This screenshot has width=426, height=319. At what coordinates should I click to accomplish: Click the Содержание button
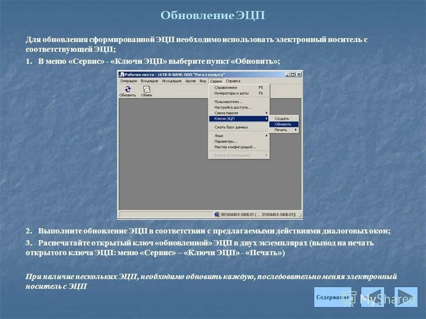point(332,297)
